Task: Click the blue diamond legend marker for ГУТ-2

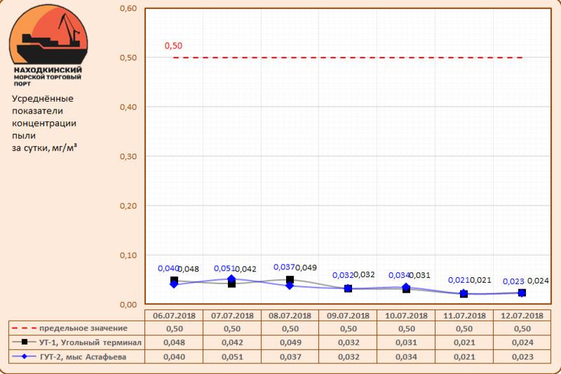Action: click(25, 356)
